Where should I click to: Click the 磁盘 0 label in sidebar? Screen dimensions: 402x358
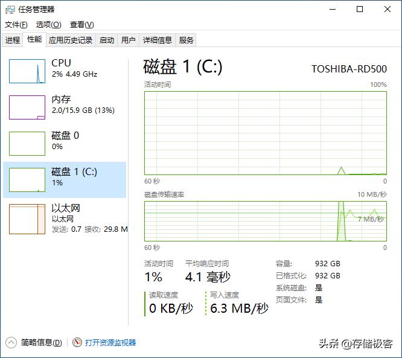(65, 136)
